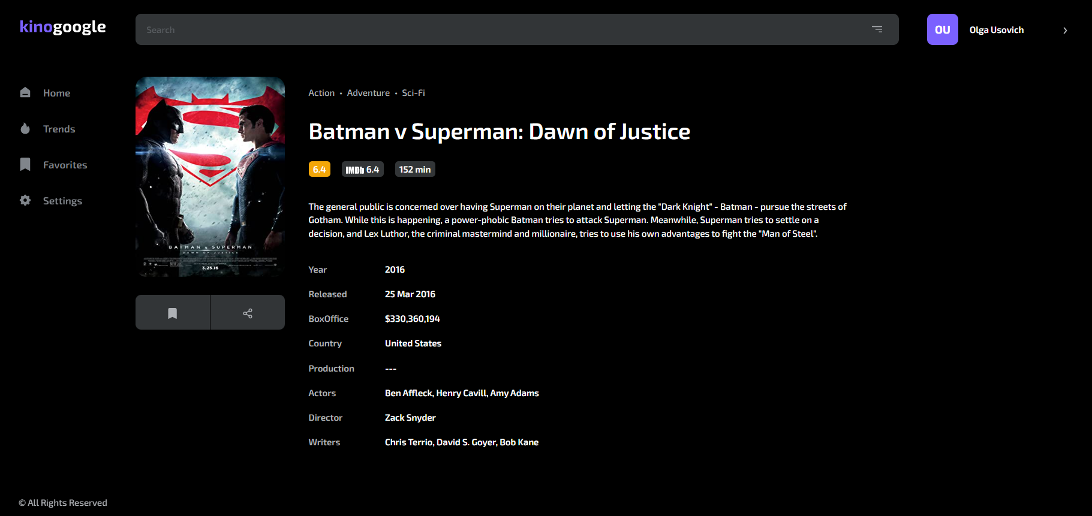Click the Production value dashes
The width and height of the screenshot is (1092, 516).
pyautogui.click(x=391, y=369)
